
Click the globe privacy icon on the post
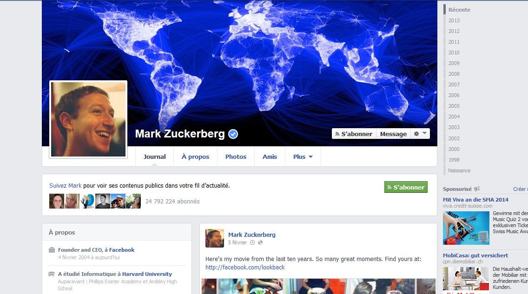pyautogui.click(x=260, y=242)
